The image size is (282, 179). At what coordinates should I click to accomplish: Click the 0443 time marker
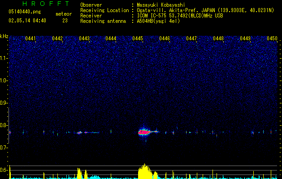pyautogui.click(x=84, y=38)
